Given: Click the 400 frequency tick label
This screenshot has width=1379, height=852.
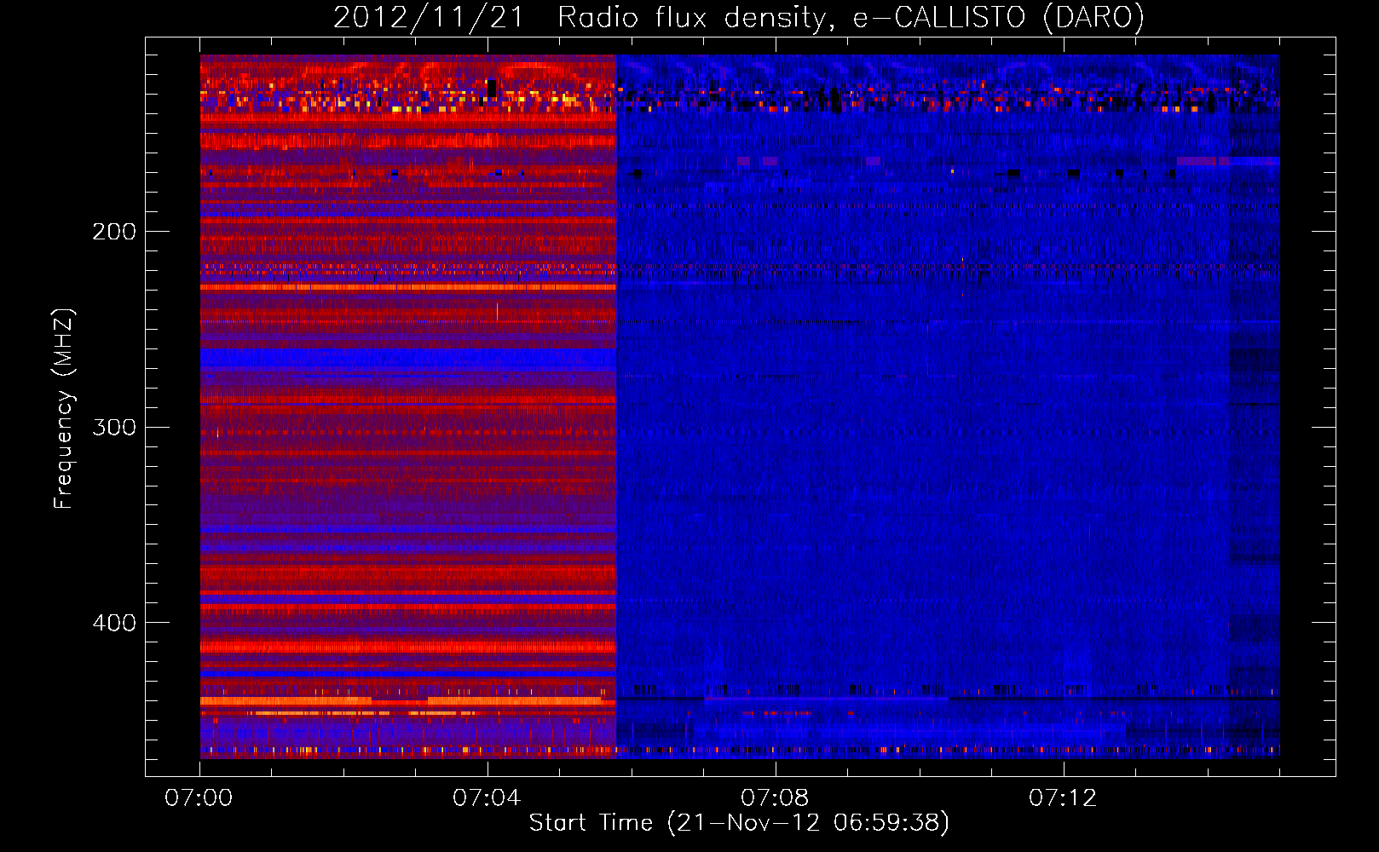Looking at the screenshot, I should tap(114, 623).
